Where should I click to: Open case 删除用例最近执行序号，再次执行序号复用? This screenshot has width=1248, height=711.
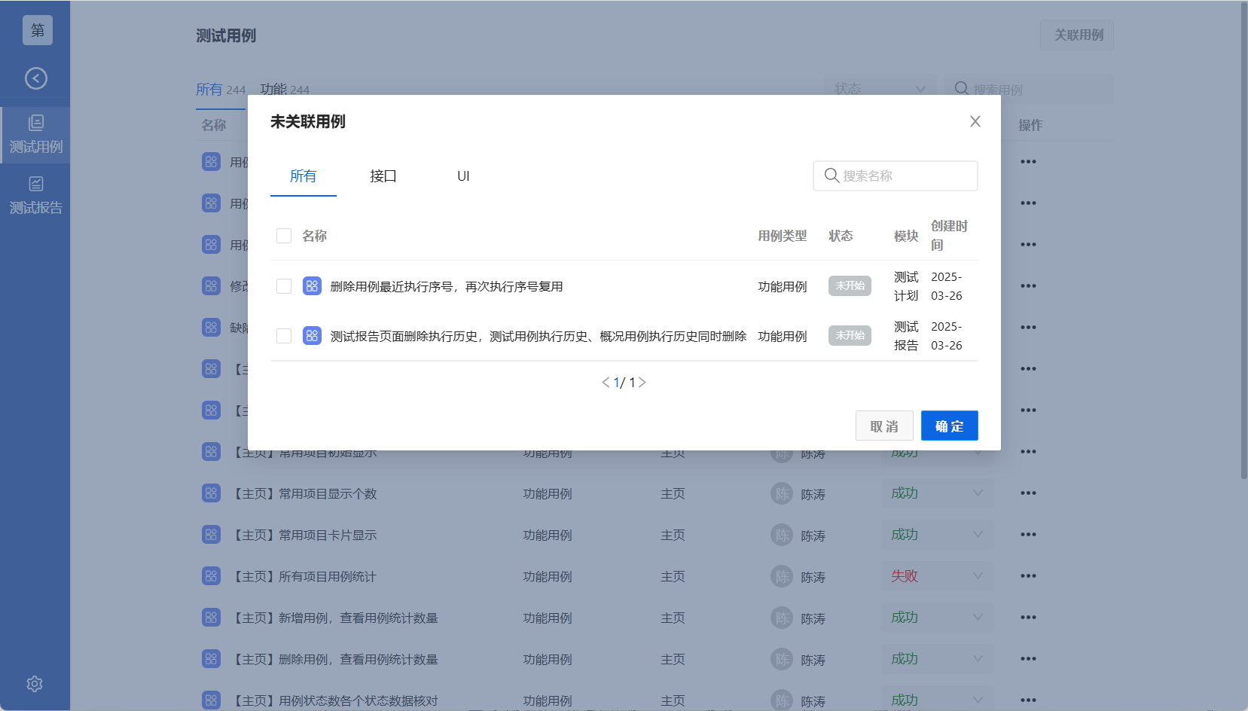coord(447,287)
